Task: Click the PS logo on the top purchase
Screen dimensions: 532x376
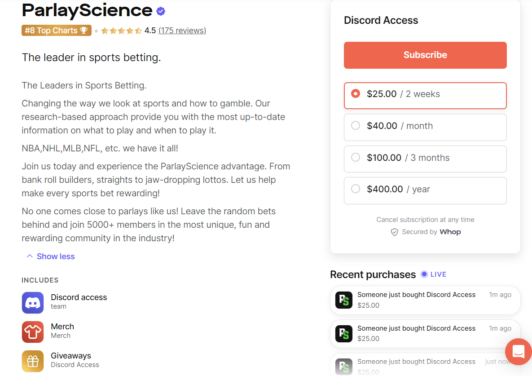Action: point(343,300)
